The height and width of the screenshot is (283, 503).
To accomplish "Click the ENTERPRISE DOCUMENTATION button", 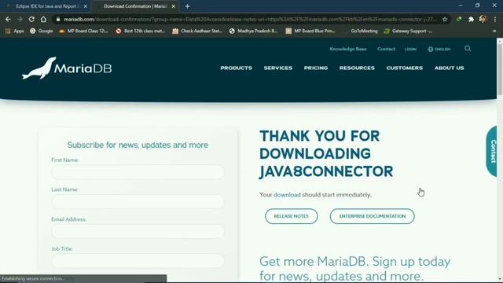I will tap(372, 216).
